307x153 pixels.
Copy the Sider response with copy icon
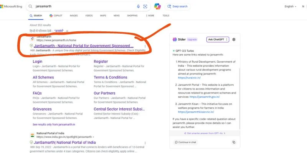coord(234,142)
